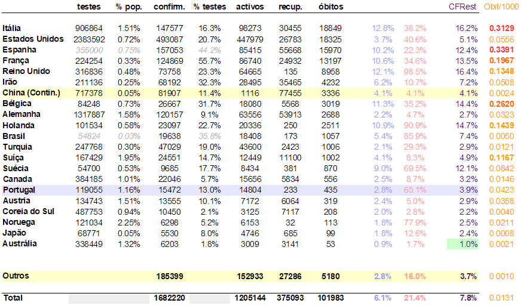Select Reino Unido's óbitos value 8958
Image resolution: width=521 pixels, height=306 pixels.
point(330,72)
